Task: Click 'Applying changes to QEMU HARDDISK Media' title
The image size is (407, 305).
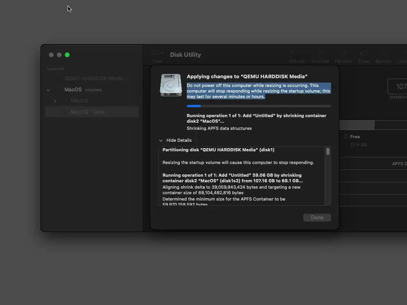Action: [247, 77]
